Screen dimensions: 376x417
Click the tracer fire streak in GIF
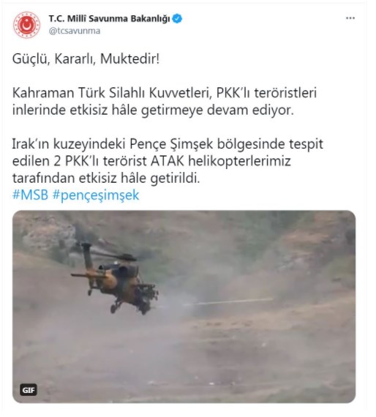(229, 302)
